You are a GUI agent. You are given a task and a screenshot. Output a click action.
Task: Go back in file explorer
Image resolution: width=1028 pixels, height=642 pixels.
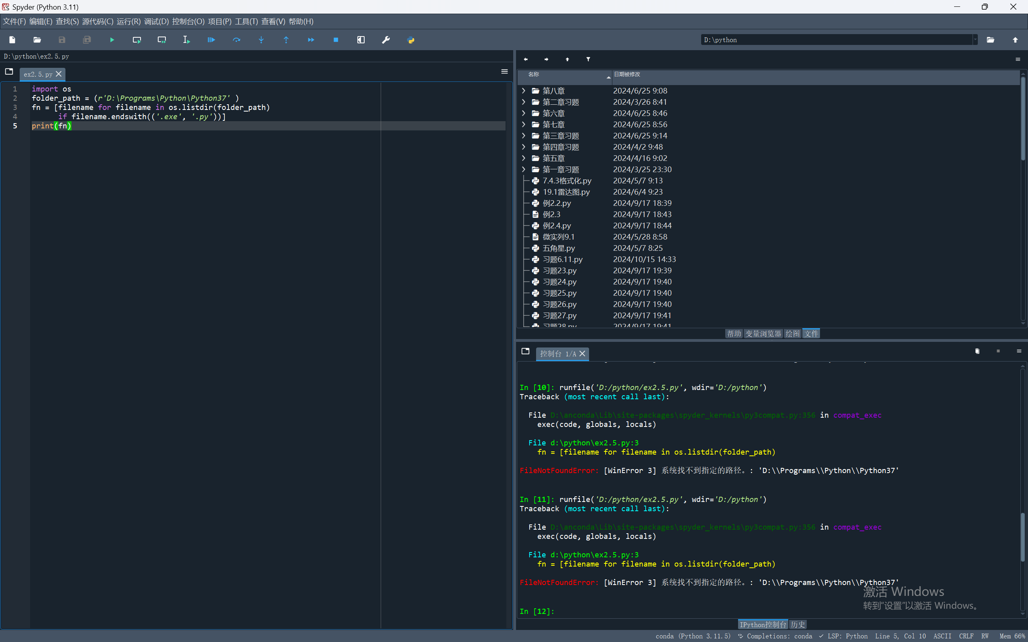coord(526,59)
